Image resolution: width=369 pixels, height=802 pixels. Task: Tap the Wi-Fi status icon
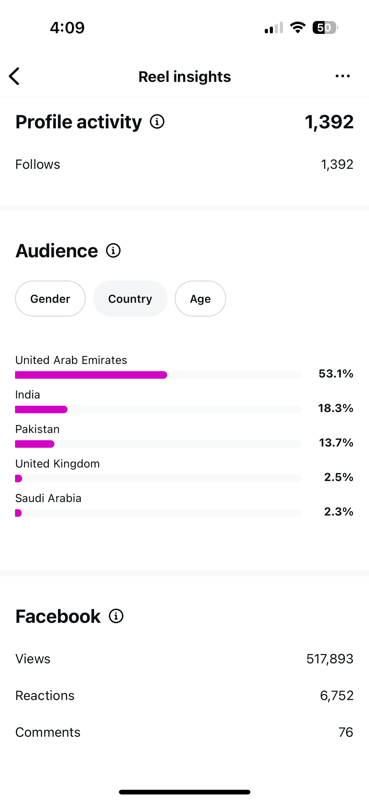297,28
